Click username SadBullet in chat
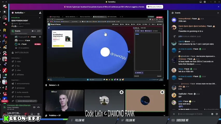The height and width of the screenshot is (124, 221). pyautogui.click(x=182, y=94)
